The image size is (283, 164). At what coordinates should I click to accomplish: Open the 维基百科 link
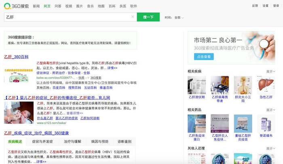click(106, 88)
